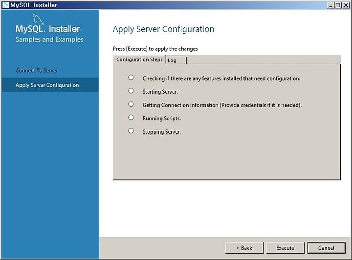Click the MySQL dolphin logo
352x260 pixels.
(38, 19)
